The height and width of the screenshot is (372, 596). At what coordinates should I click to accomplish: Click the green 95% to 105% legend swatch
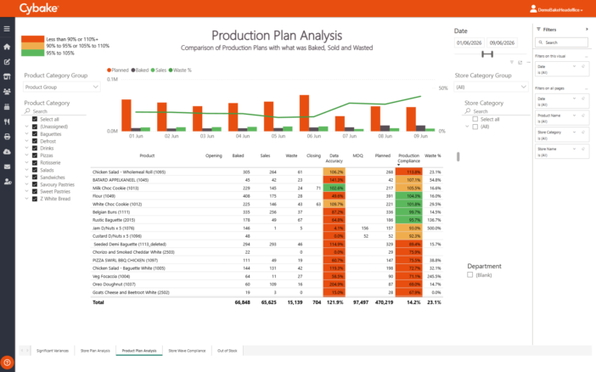pos(33,53)
